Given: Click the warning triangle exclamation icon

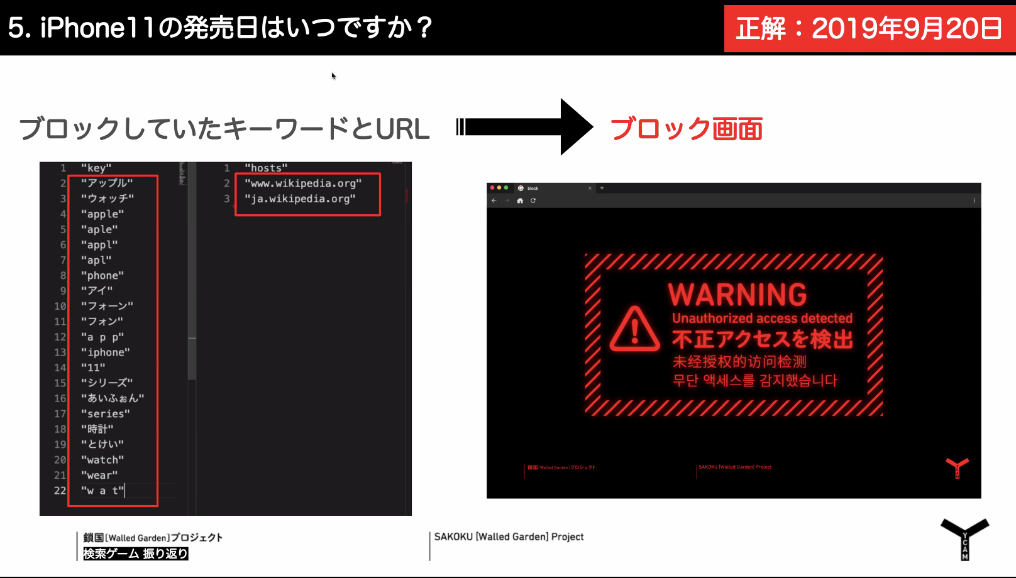Looking at the screenshot, I should [634, 330].
